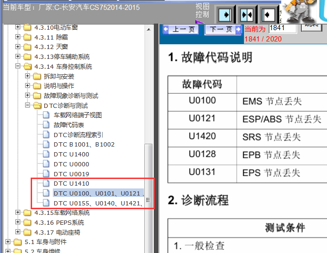Image resolution: width=327 pixels, height=253 pixels.
Task: Expand 说明与操作 subfolder
Action: click(27, 85)
